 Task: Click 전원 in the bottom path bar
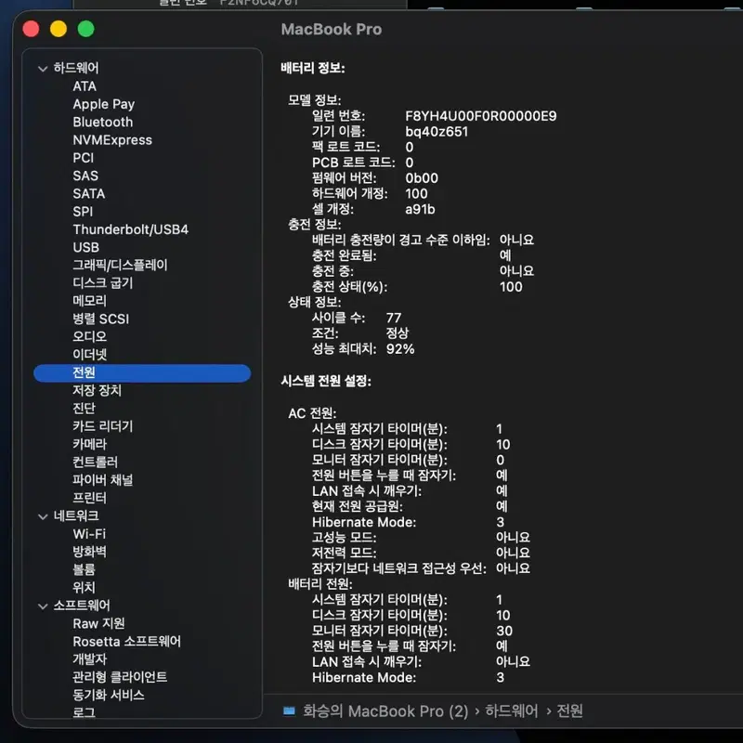[x=569, y=710]
